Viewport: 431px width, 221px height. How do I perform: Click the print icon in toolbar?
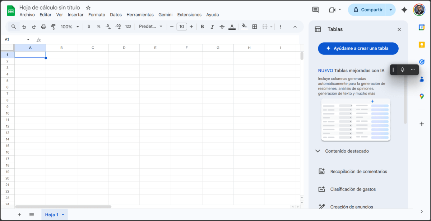[43, 27]
